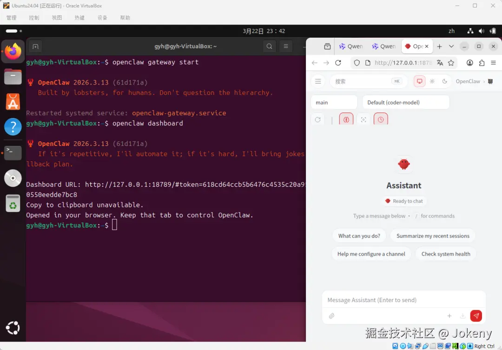Screen dimensions: 502x350
Task: Click Help me configure a channel suggestion
Action: point(371,254)
